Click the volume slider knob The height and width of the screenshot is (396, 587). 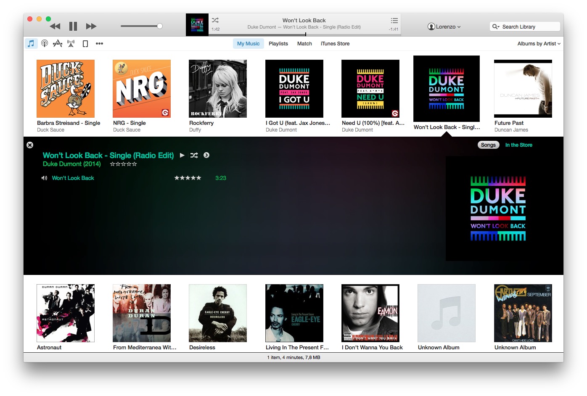point(160,26)
